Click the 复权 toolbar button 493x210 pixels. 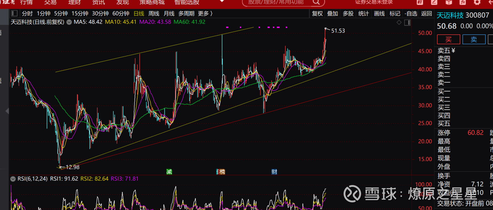[317, 14]
